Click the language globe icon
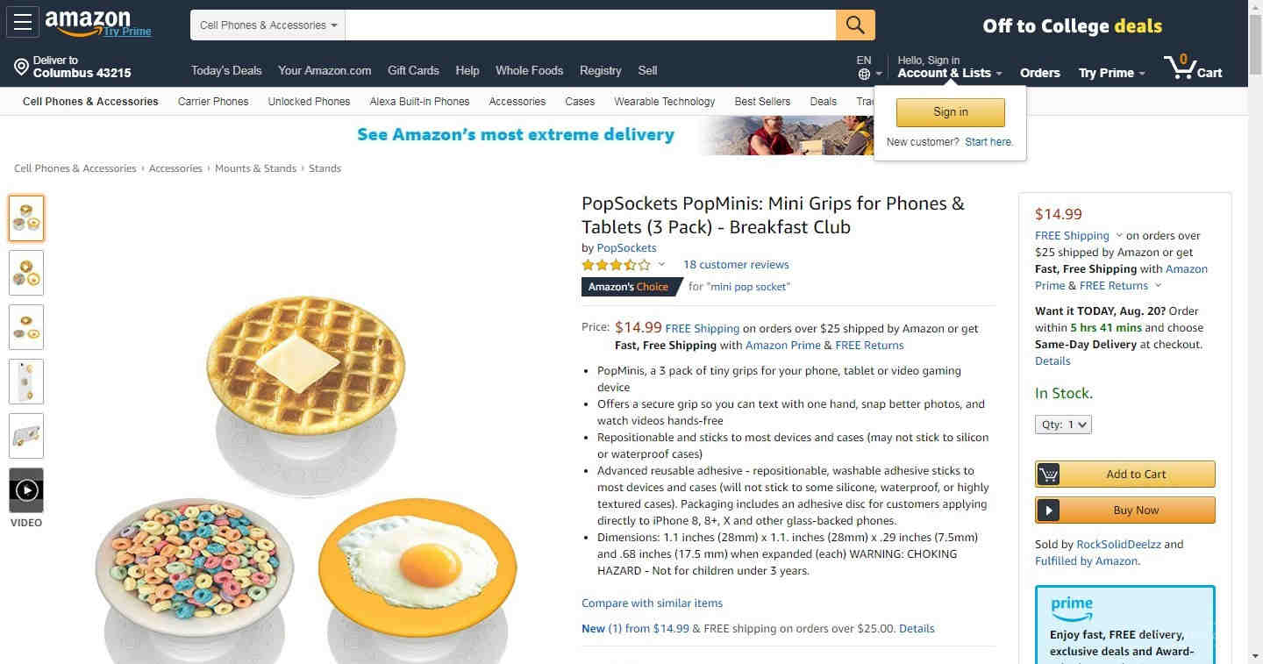 tap(864, 74)
